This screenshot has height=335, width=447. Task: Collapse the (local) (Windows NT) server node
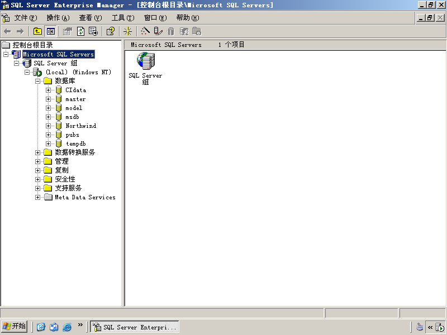point(27,72)
